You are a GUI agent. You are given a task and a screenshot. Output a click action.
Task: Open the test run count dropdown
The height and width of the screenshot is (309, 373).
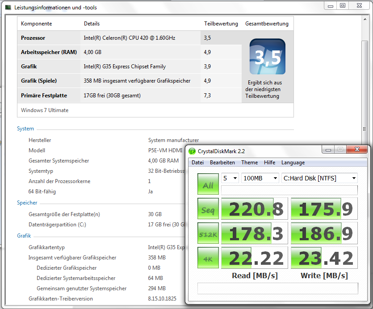pyautogui.click(x=230, y=178)
